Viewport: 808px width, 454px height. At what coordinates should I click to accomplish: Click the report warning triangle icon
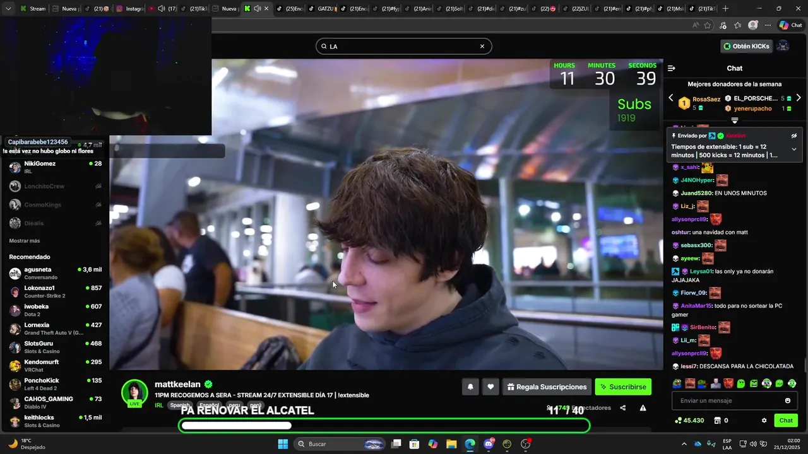643,408
